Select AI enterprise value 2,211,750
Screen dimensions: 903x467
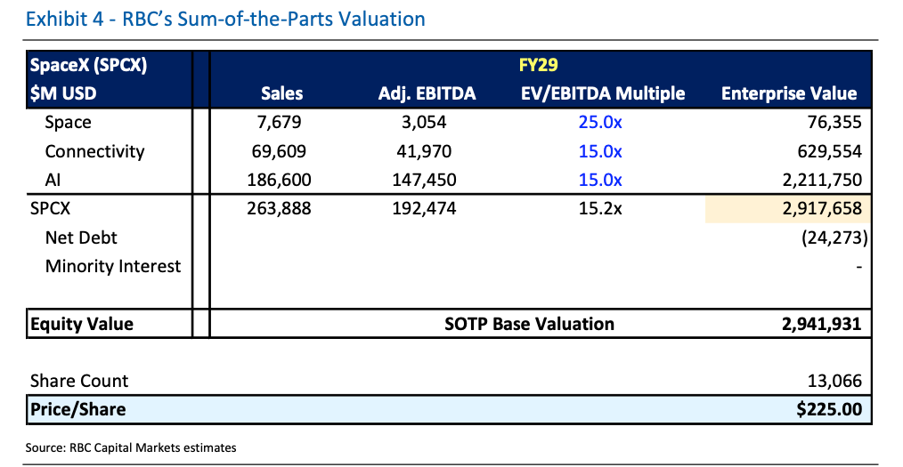click(x=822, y=180)
